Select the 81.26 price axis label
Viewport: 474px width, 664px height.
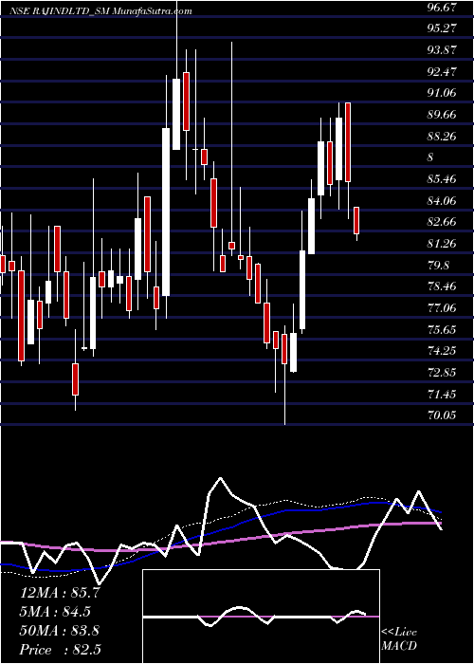click(443, 243)
